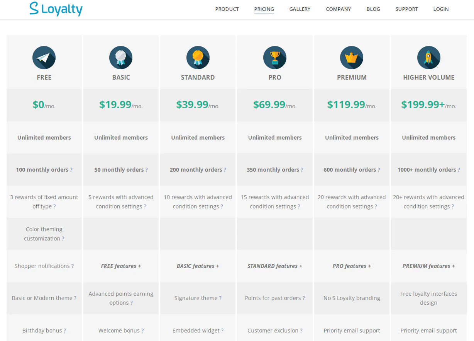Screen dimensions: 474x341
Task: Click the $19.99/mo. price
Action: click(x=121, y=105)
